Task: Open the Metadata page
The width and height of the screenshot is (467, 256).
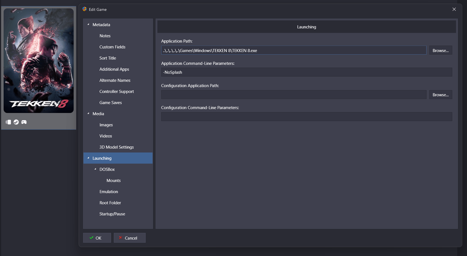Action: click(x=101, y=25)
